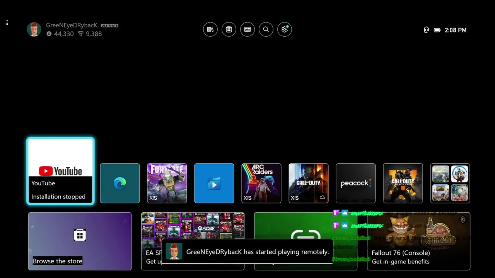Launch the ARC Raiders tile
This screenshot has width=495, height=278.
(261, 183)
